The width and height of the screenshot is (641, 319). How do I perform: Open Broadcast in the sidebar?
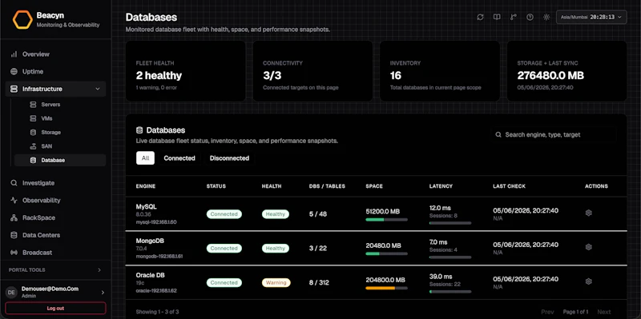55,253
